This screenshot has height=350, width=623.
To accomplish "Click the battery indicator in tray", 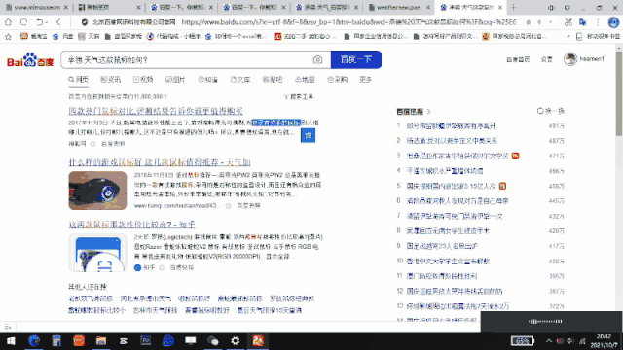I will point(522,341).
